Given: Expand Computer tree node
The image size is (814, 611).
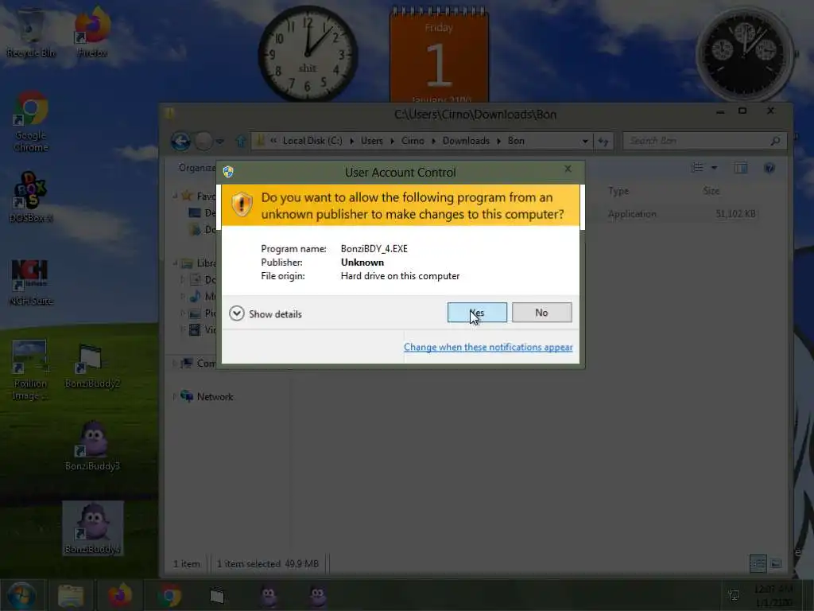Looking at the screenshot, I should [x=174, y=364].
